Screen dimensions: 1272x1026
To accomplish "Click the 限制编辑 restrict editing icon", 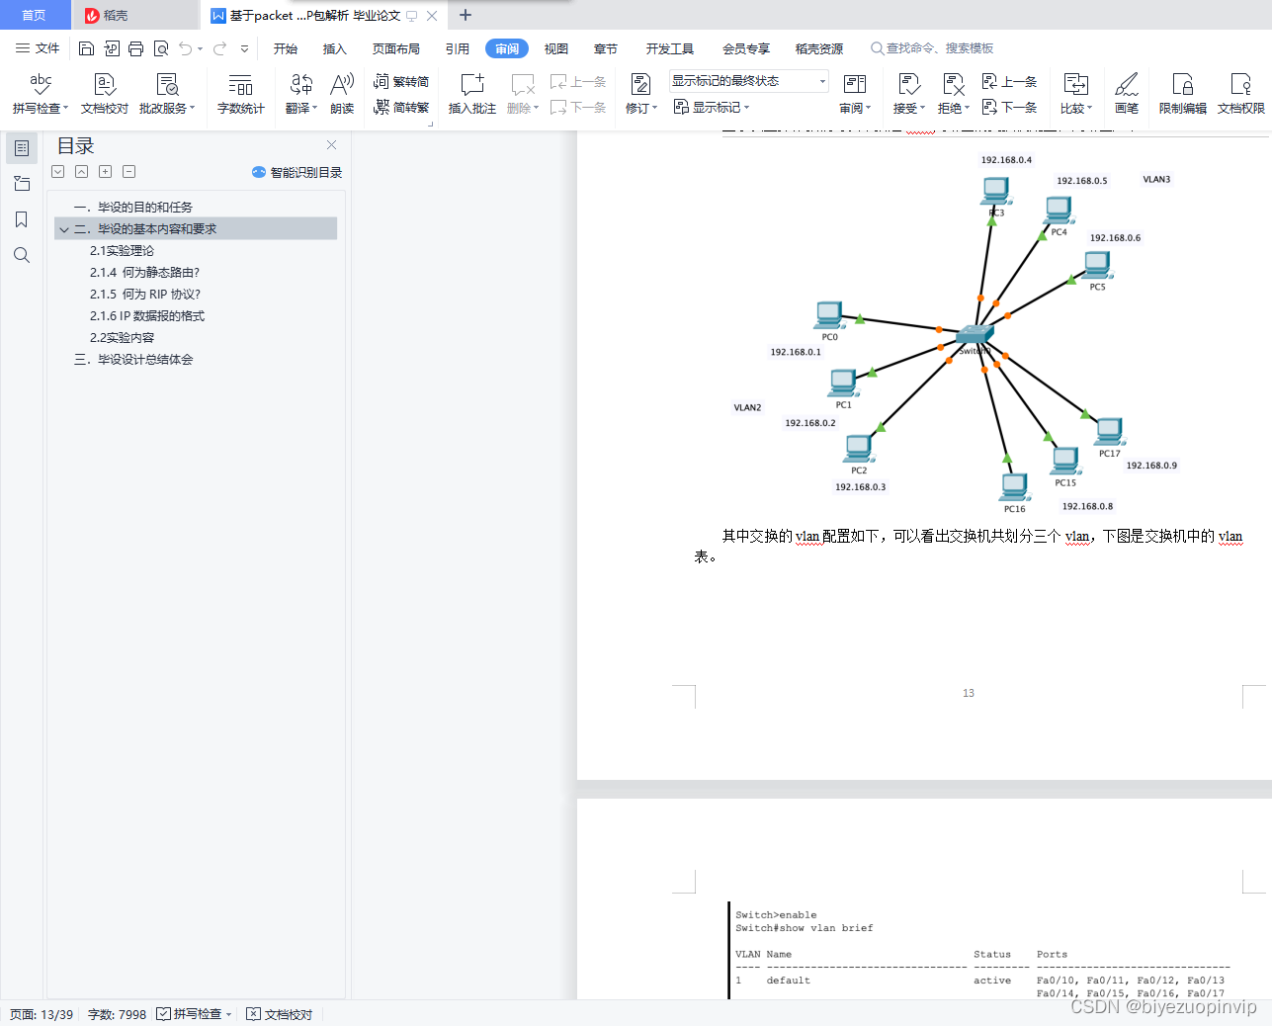I will [1182, 94].
